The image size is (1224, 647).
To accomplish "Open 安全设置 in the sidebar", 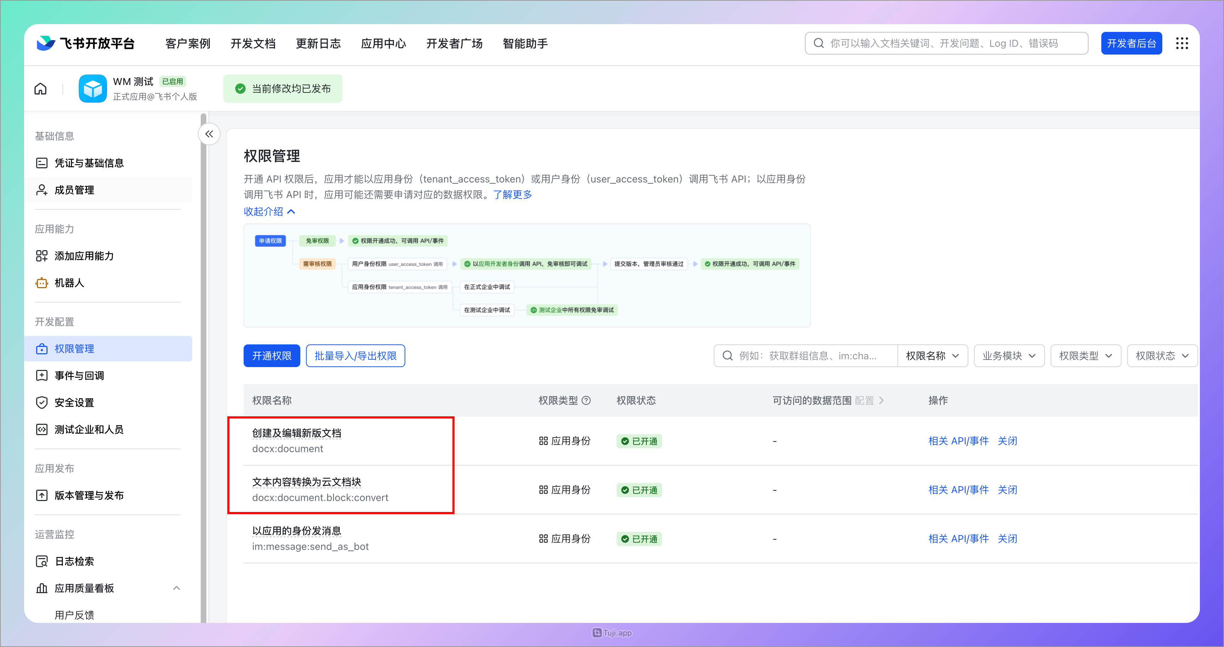I will pos(74,403).
